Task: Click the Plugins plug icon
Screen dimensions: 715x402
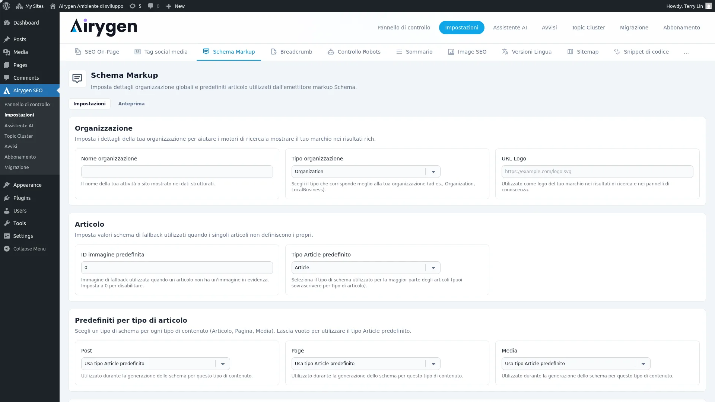Action: point(7,198)
